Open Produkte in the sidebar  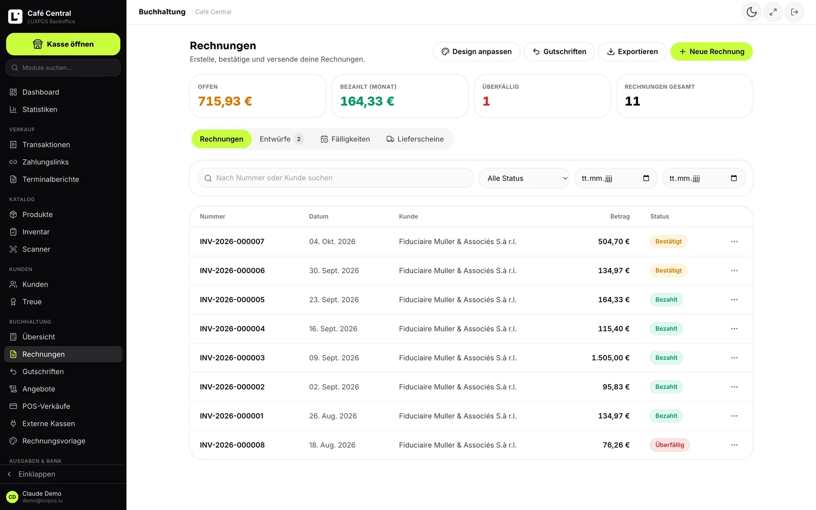[x=63, y=215]
